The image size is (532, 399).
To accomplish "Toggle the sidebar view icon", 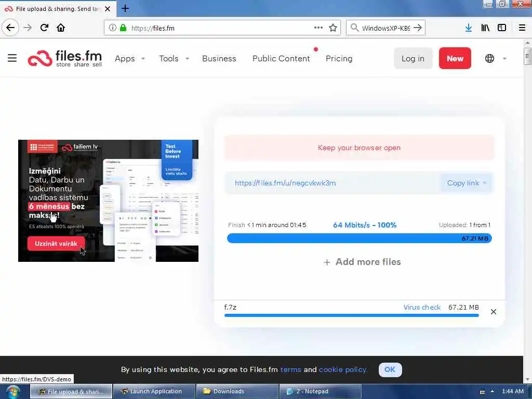I will point(502,28).
